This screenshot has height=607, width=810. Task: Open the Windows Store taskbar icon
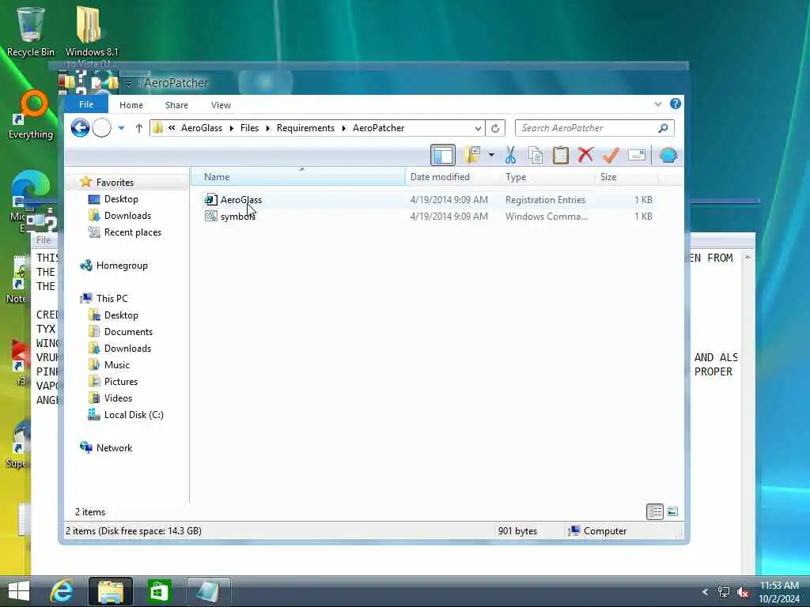click(x=158, y=591)
